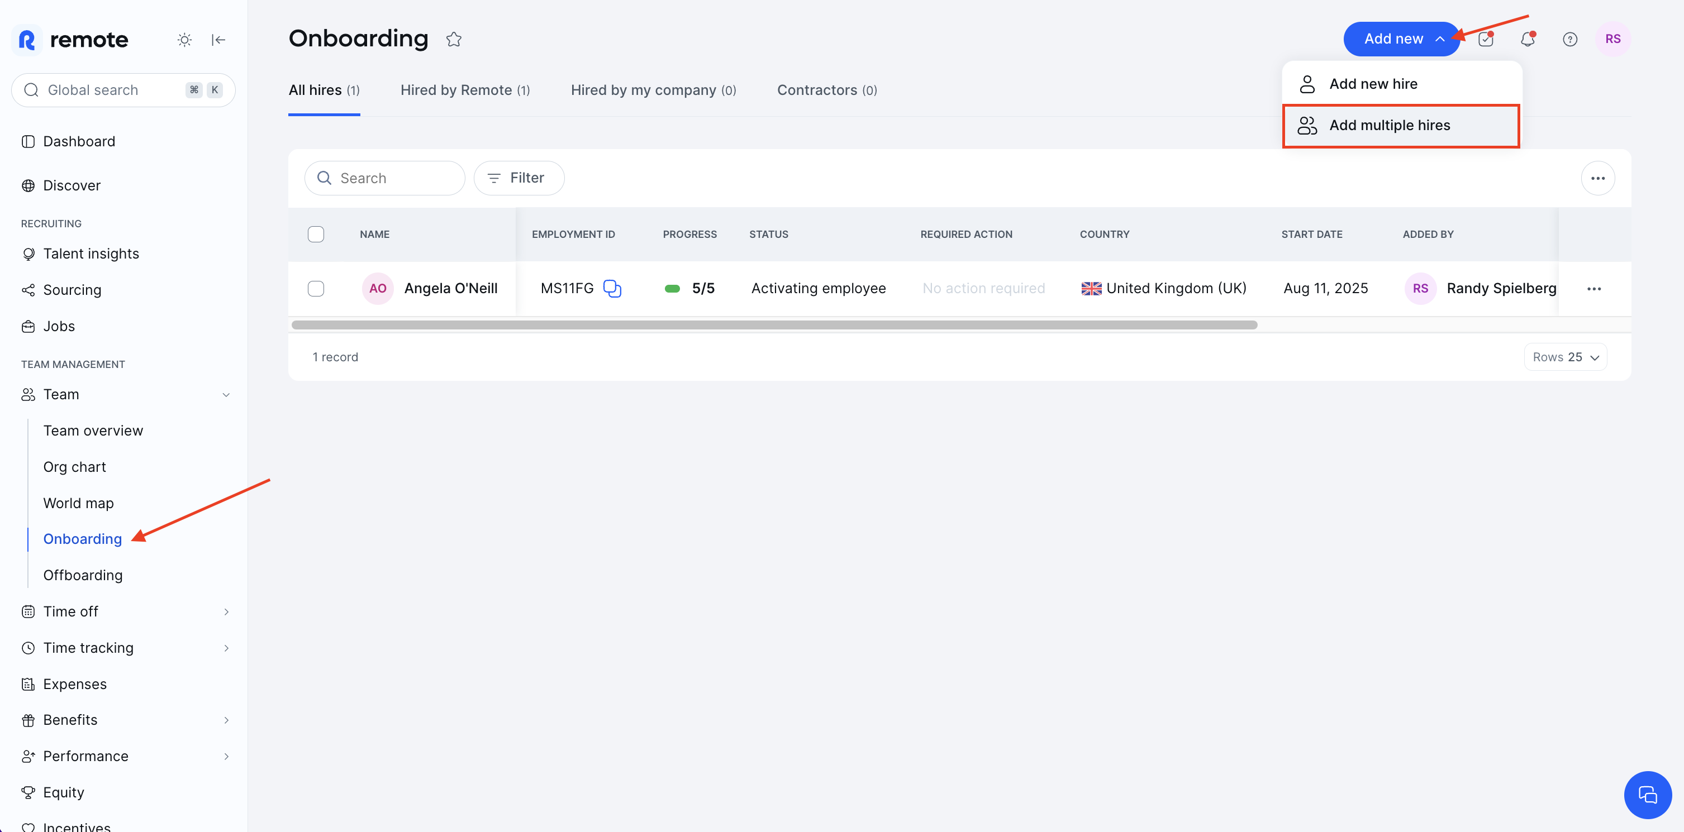The image size is (1684, 832).
Task: Collapse the sidebar with the arrow icon
Action: pos(218,40)
